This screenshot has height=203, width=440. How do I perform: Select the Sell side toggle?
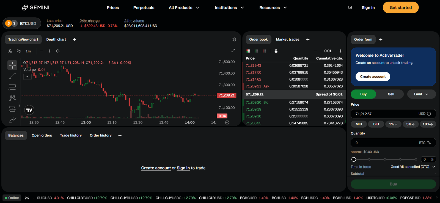391,94
